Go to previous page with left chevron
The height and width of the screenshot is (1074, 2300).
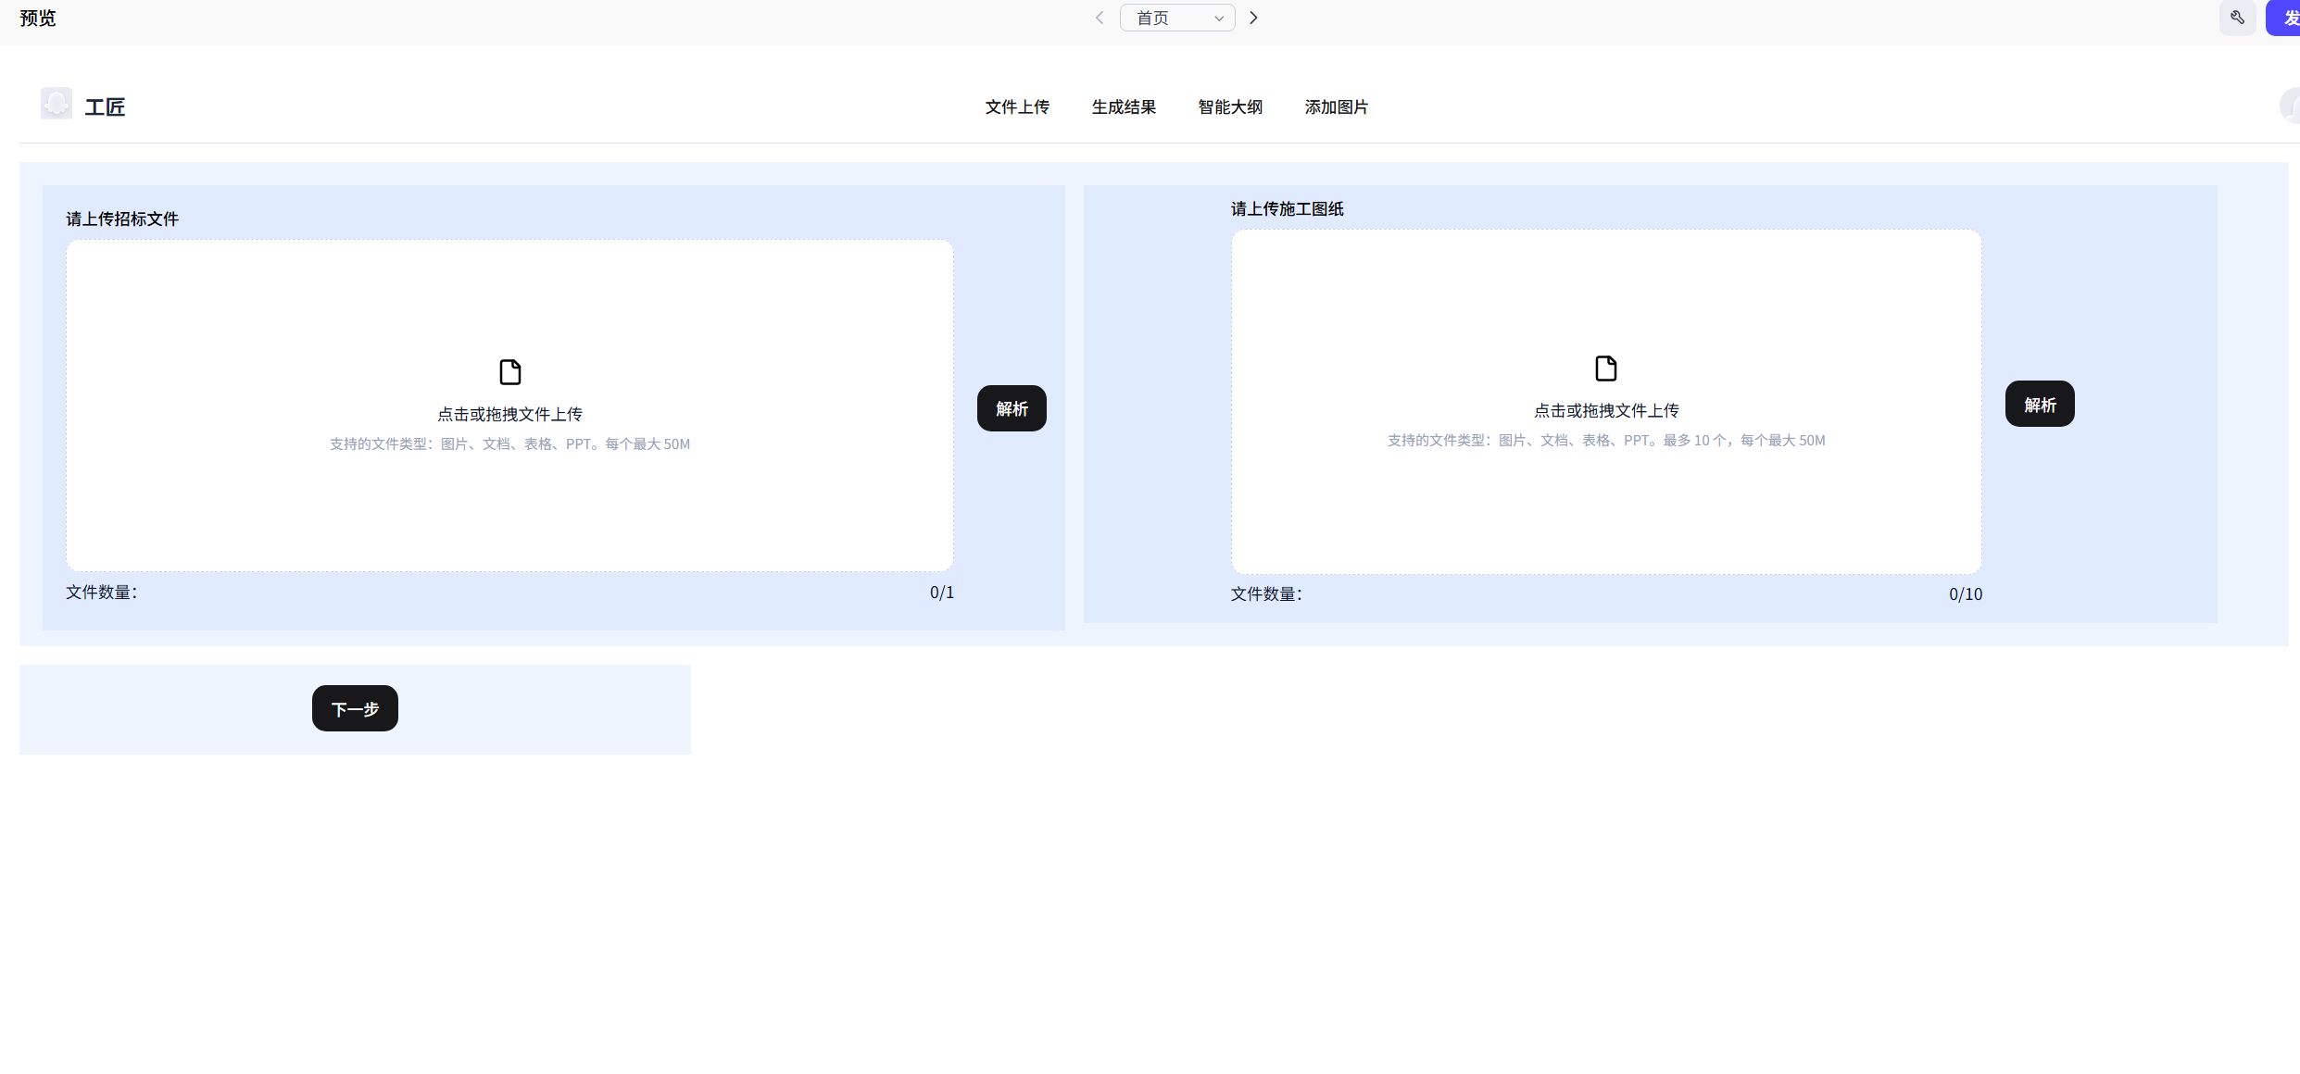[1100, 18]
